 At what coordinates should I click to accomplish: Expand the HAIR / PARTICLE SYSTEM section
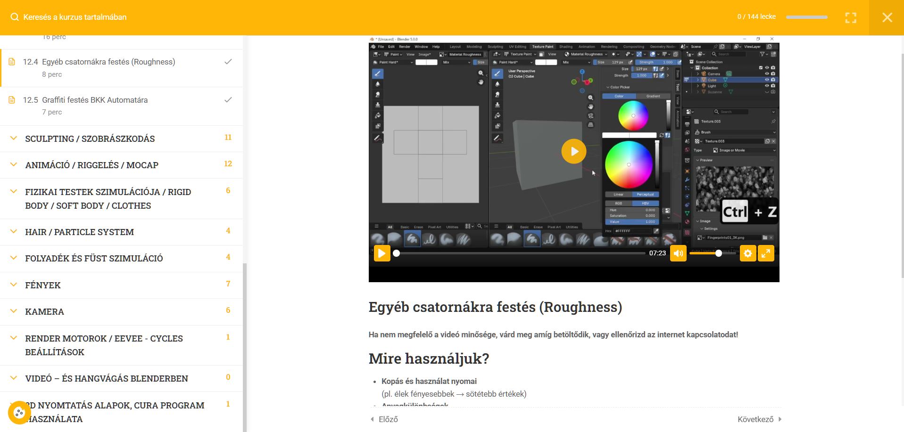tap(79, 232)
